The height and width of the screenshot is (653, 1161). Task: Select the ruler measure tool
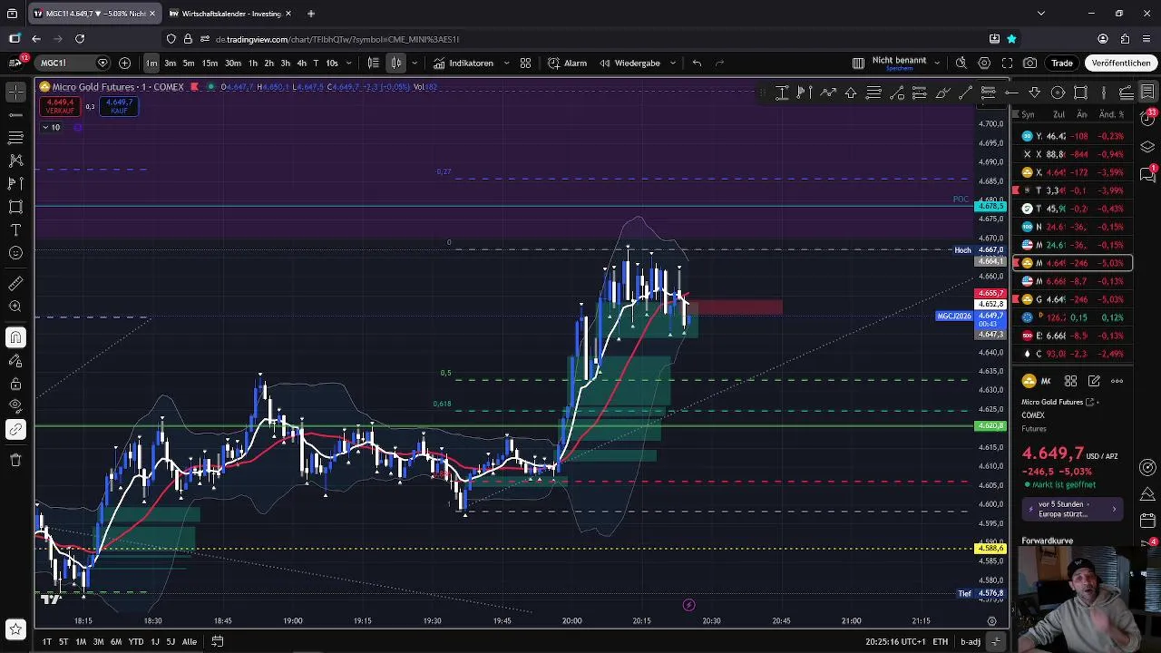(x=15, y=284)
